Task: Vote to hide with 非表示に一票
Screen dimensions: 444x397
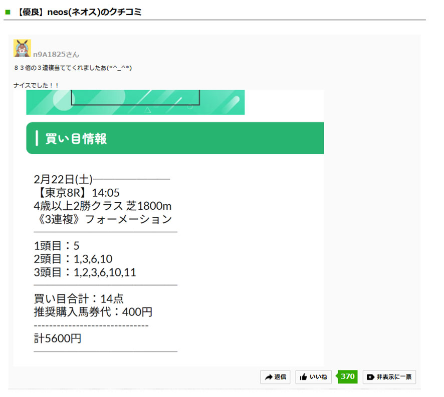Action: click(389, 377)
